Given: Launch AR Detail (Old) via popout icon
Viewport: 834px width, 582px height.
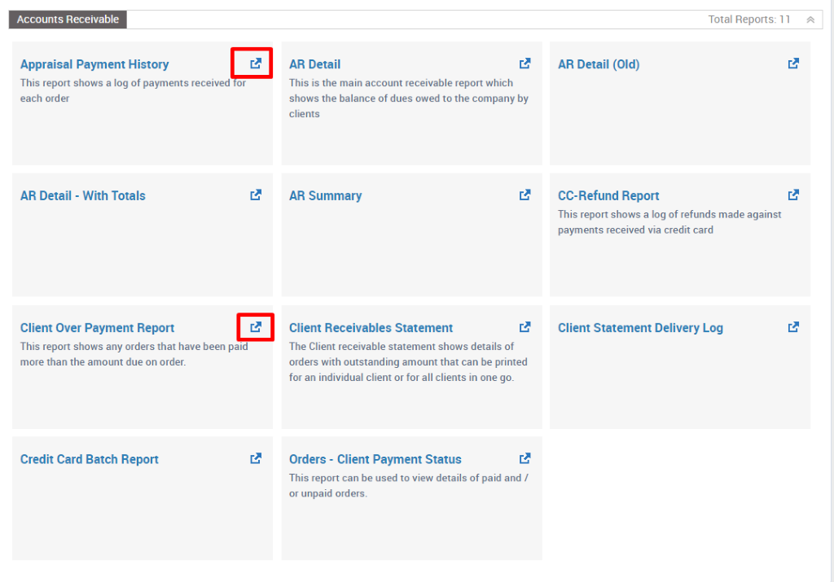Looking at the screenshot, I should click(793, 63).
